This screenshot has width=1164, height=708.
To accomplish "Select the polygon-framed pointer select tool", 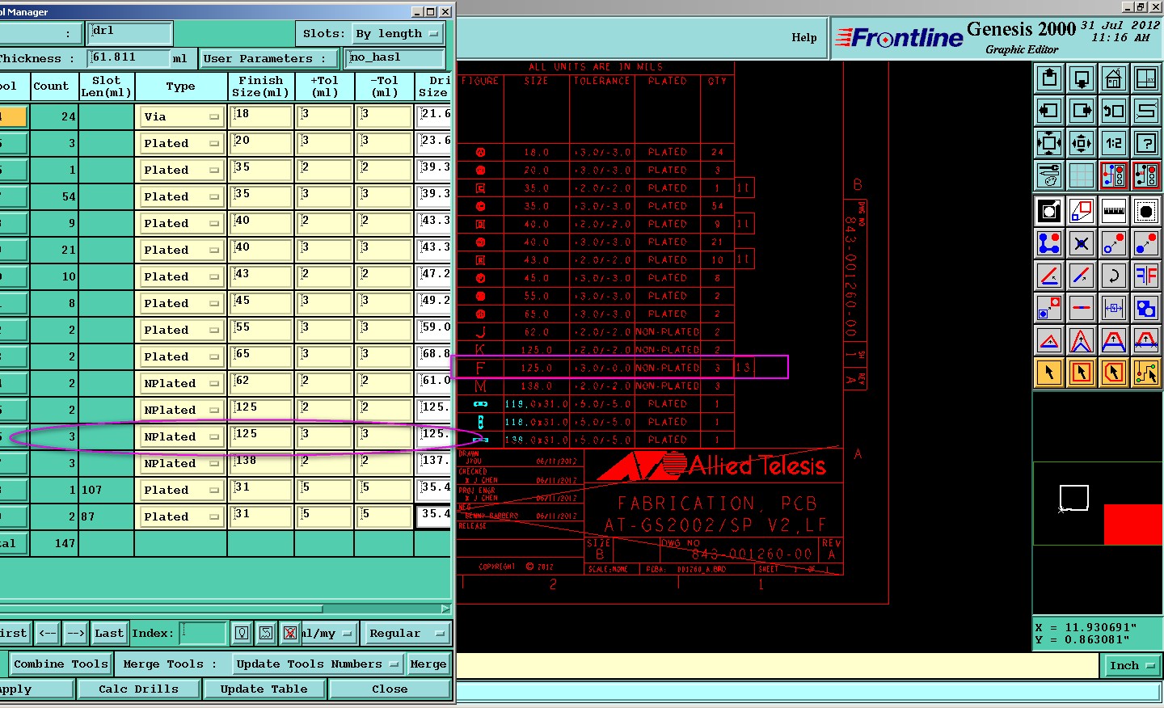I will tap(1114, 373).
